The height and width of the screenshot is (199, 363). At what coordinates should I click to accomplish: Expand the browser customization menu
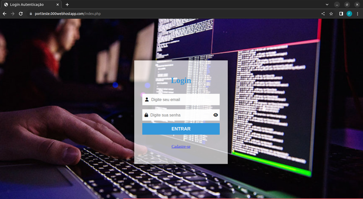tap(357, 14)
